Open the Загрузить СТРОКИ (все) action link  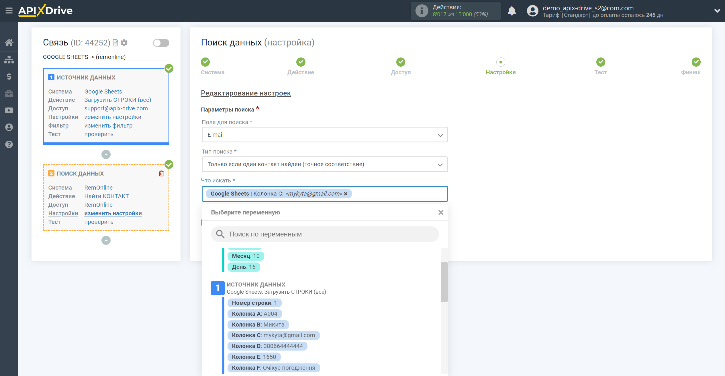(x=118, y=100)
